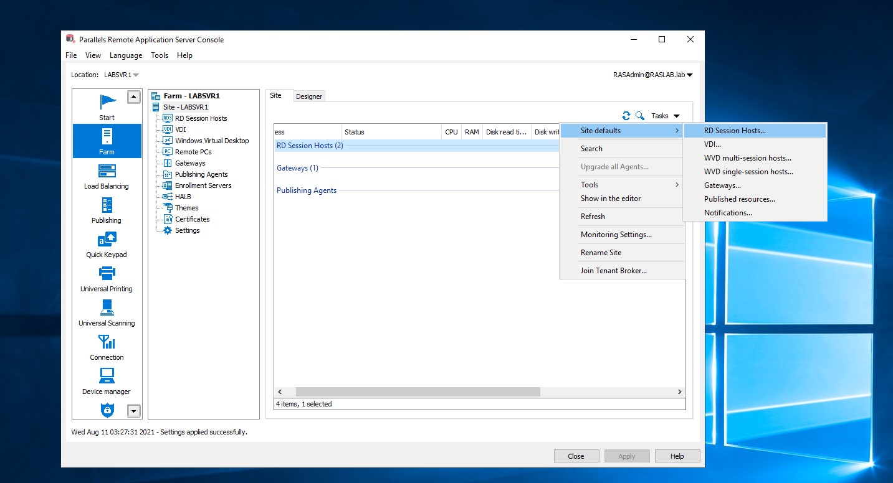Viewport: 893px width, 483px height.
Task: Open the Tools menu in menu bar
Action: [x=160, y=55]
